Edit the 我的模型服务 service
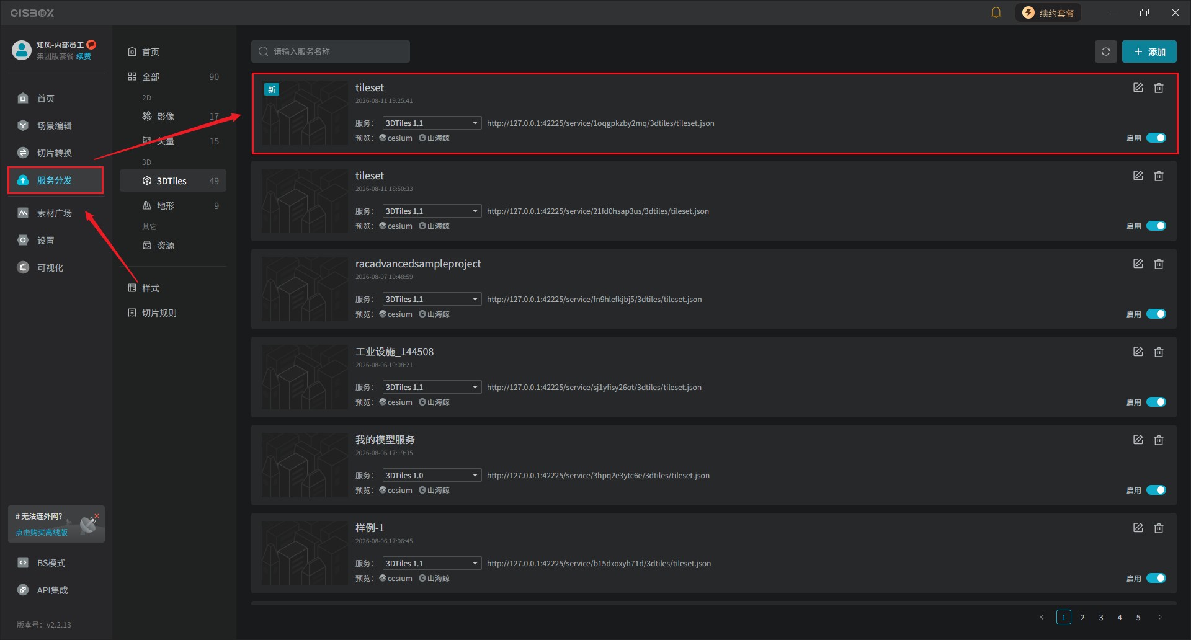 pyautogui.click(x=1138, y=440)
